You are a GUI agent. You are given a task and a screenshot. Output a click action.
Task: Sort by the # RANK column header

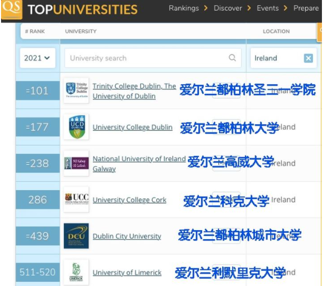coord(35,32)
